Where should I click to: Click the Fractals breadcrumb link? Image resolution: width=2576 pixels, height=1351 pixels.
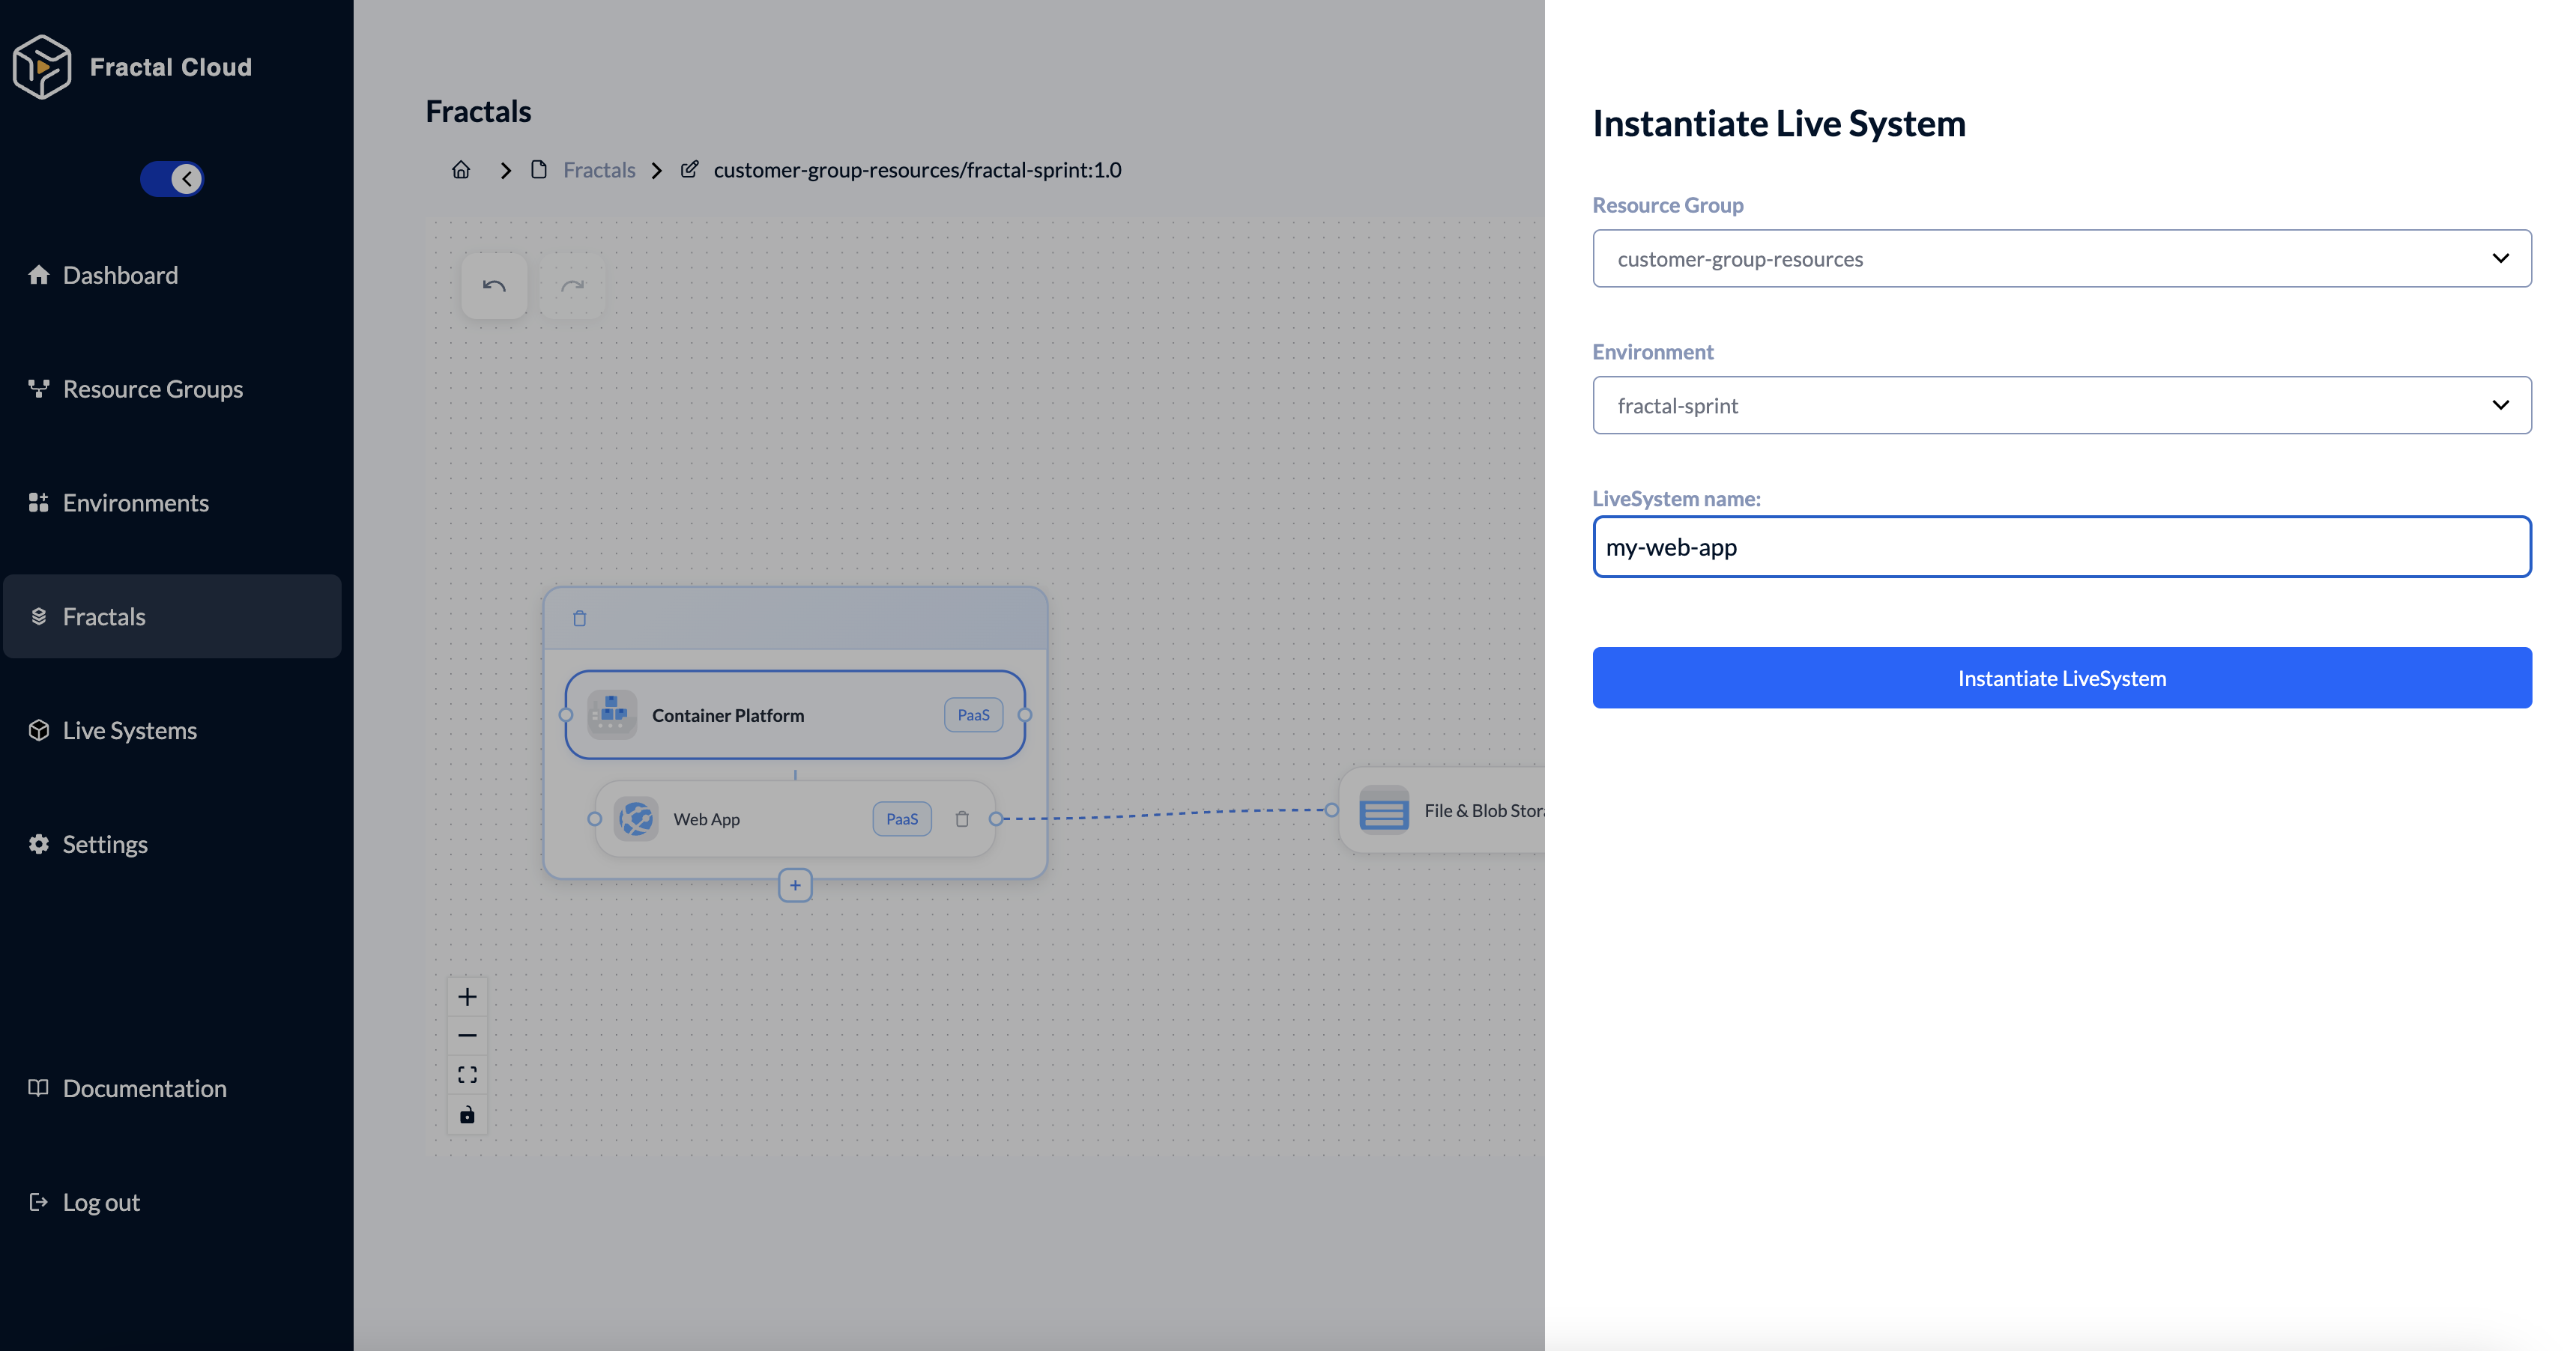(x=599, y=170)
